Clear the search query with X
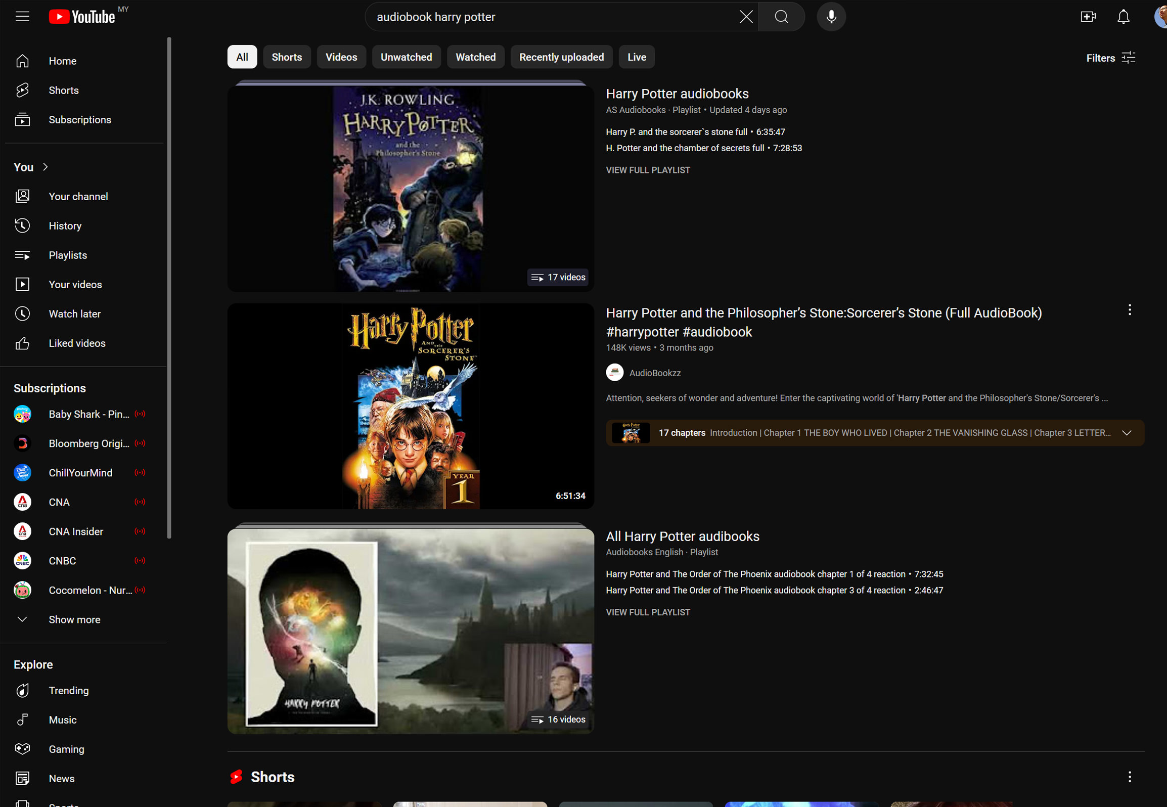Viewport: 1167px width, 807px height. pos(746,17)
